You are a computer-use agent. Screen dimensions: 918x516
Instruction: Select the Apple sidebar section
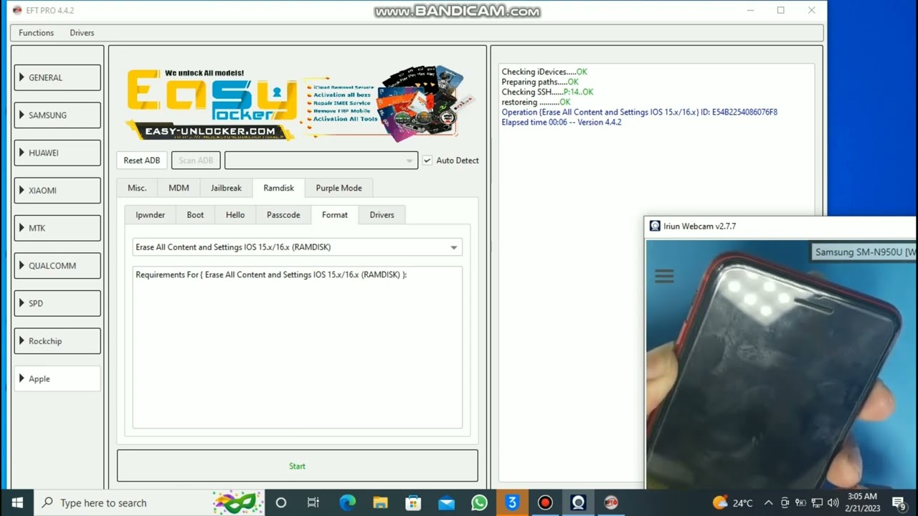57,379
